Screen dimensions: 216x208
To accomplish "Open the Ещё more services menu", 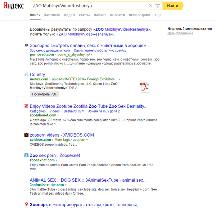I will click(x=158, y=16).
